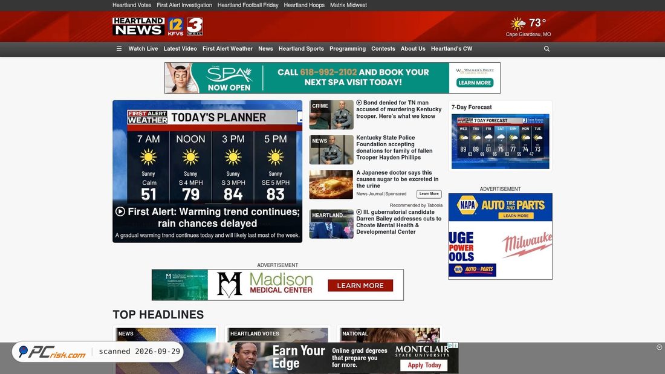
Task: Click Learn More on Japanese doctor sponsored story
Action: 429,194
